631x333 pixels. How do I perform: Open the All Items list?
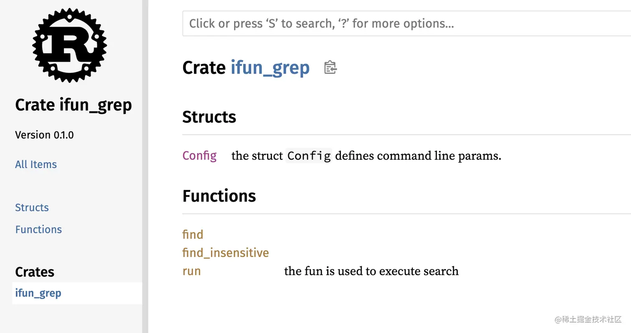[36, 164]
